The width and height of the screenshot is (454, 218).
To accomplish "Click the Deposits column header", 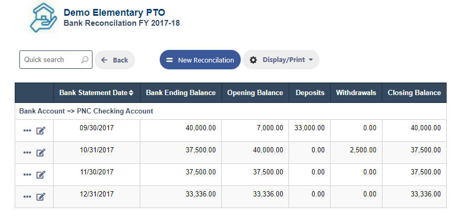I will click(x=310, y=92).
